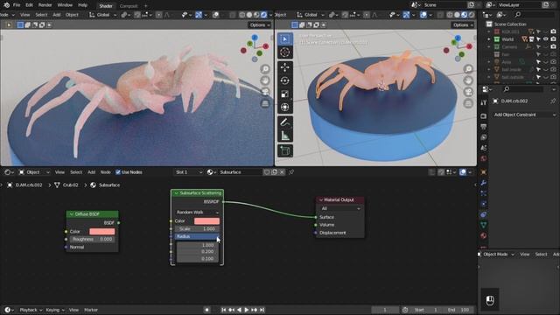Viewport: 560px width, 315px height.
Task: Select the Transform tool in right viewport
Action: click(x=284, y=108)
